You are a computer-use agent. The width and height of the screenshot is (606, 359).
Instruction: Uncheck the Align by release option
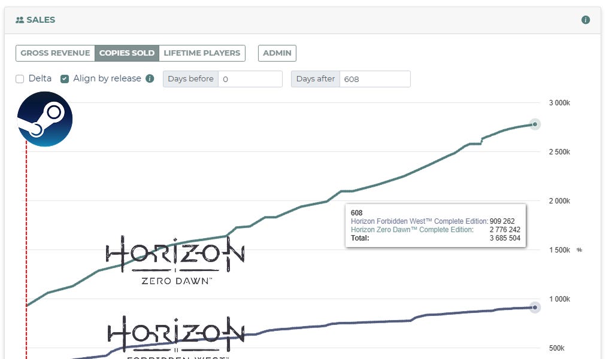tap(65, 78)
